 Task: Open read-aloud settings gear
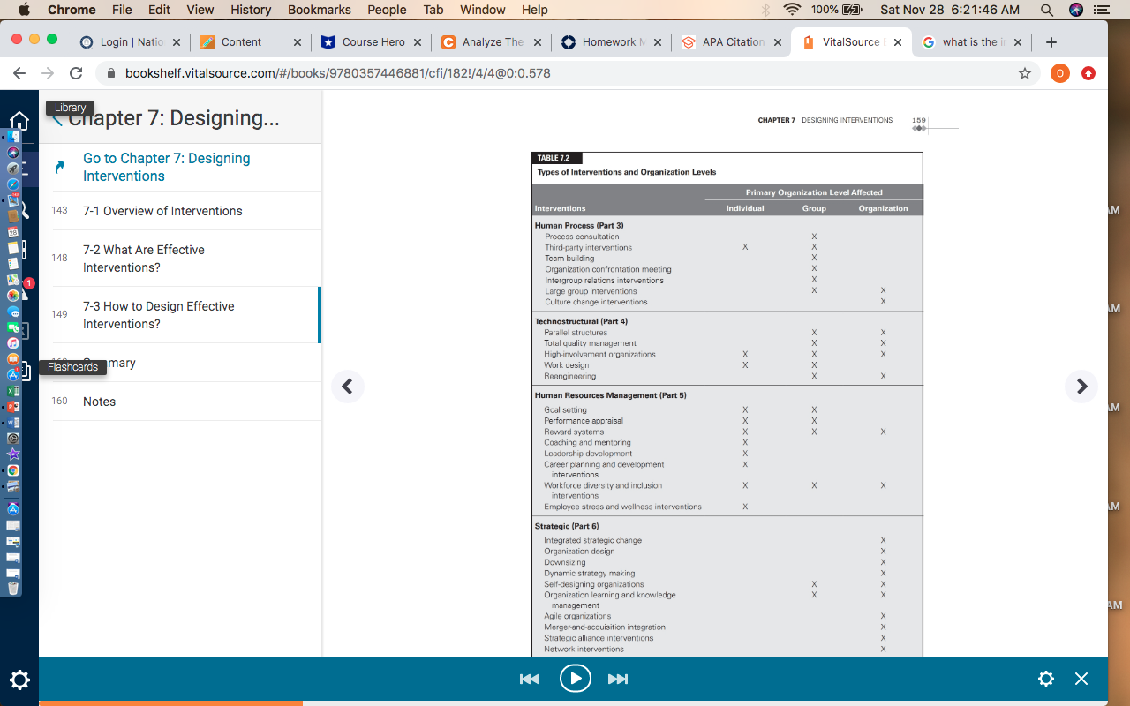pyautogui.click(x=1046, y=679)
